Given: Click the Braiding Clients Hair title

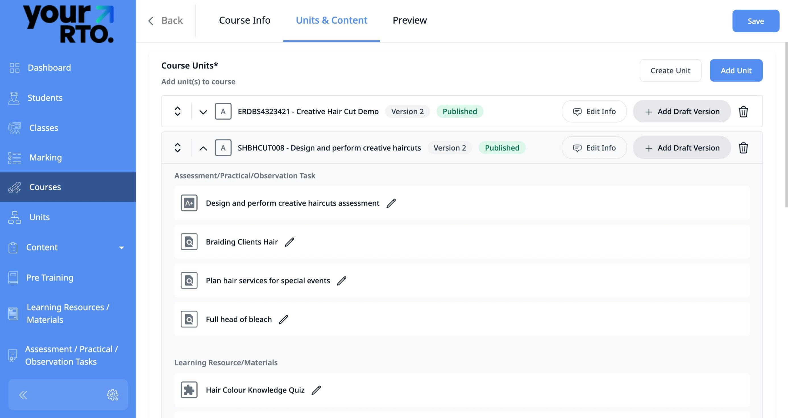Looking at the screenshot, I should 242,242.
